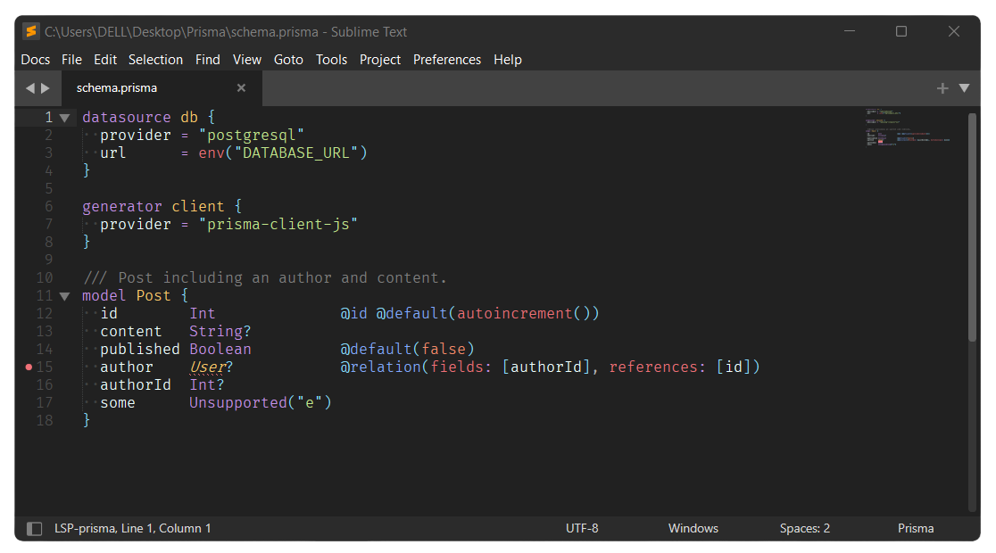Open a new tab with plus icon
The image size is (996, 553).
pos(942,88)
